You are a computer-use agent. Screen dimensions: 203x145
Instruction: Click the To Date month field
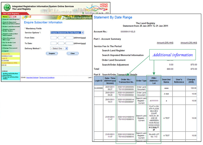coord(61,43)
